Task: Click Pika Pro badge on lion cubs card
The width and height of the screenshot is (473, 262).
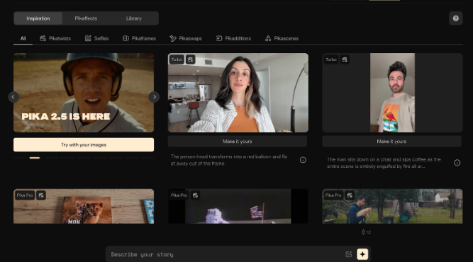Action: (25, 195)
